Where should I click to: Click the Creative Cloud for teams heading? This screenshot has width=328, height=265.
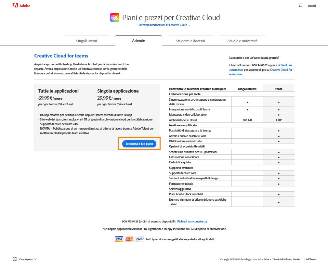[x=61, y=56]
